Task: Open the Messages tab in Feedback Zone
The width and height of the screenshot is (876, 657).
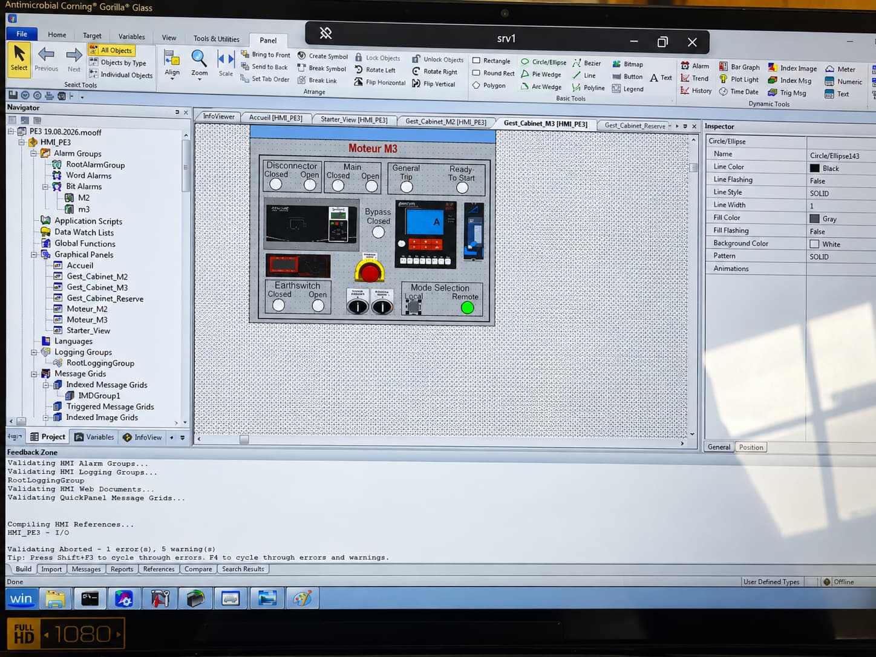Action: point(87,569)
